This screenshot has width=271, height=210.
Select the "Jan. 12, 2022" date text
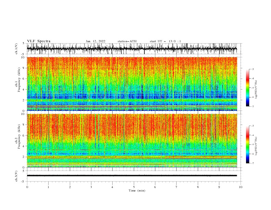[95, 41]
